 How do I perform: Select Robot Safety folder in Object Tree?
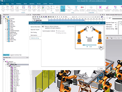[x=13, y=40]
